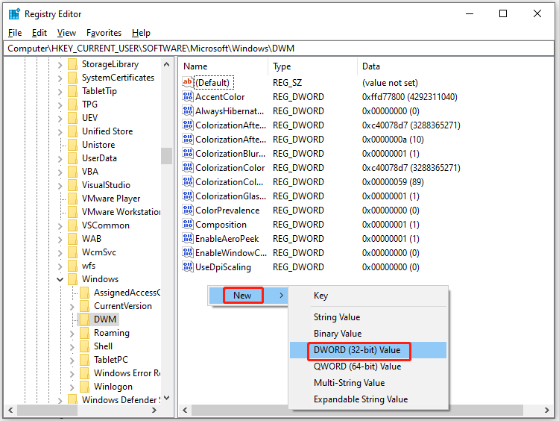Viewport: 559px width, 421px height.
Task: Choose Multi-String Value option
Action: coord(368,383)
